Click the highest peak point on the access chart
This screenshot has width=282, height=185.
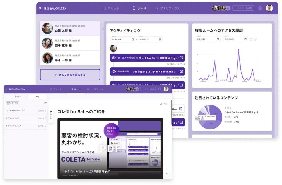tap(239, 49)
